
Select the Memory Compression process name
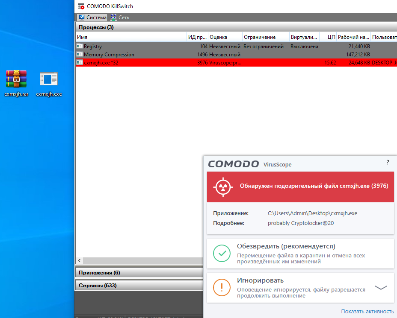(109, 55)
